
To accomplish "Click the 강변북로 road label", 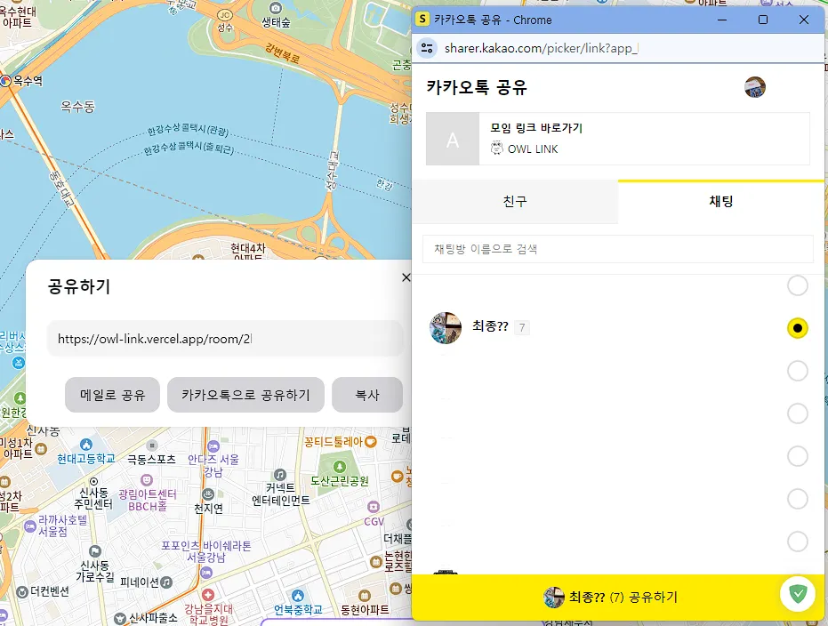I will tap(282, 52).
